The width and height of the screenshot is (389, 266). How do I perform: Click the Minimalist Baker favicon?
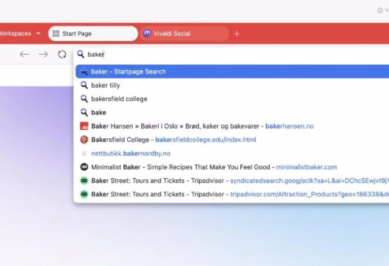coord(84,167)
